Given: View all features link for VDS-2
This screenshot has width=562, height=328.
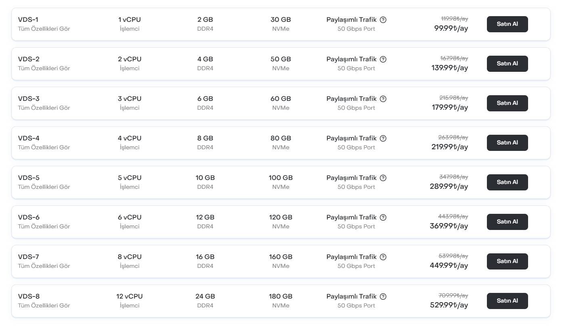Looking at the screenshot, I should click(44, 69).
